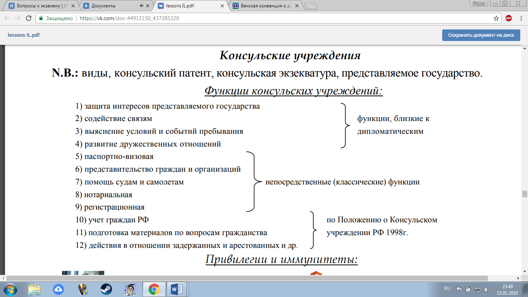This screenshot has width=528, height=297.
Task: Go back to the previous page
Action: coord(7,18)
